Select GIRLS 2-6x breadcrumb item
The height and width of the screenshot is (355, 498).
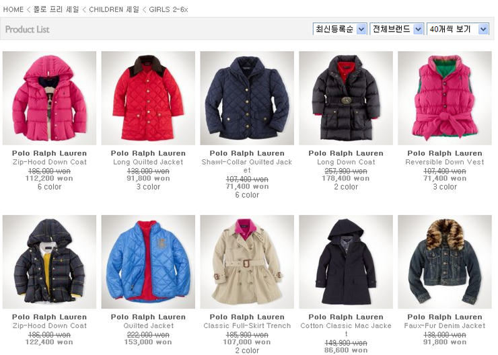point(168,9)
